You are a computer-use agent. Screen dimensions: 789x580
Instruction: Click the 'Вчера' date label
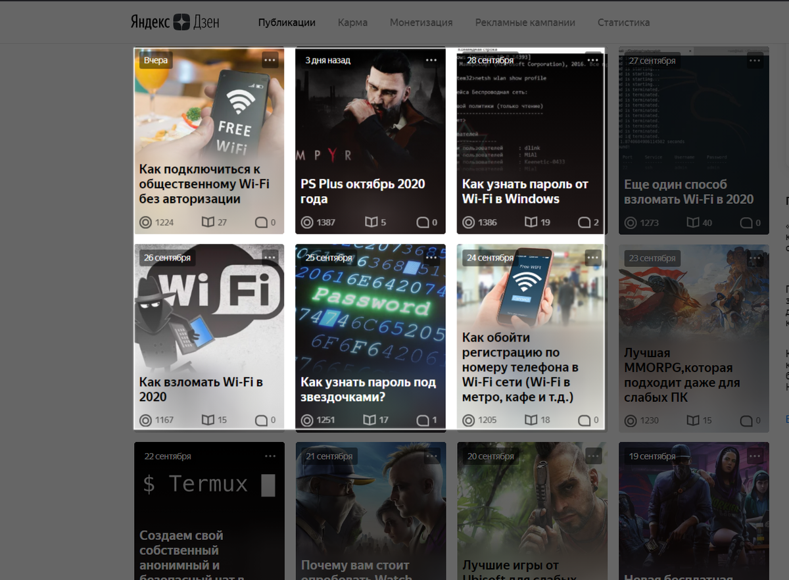click(156, 60)
